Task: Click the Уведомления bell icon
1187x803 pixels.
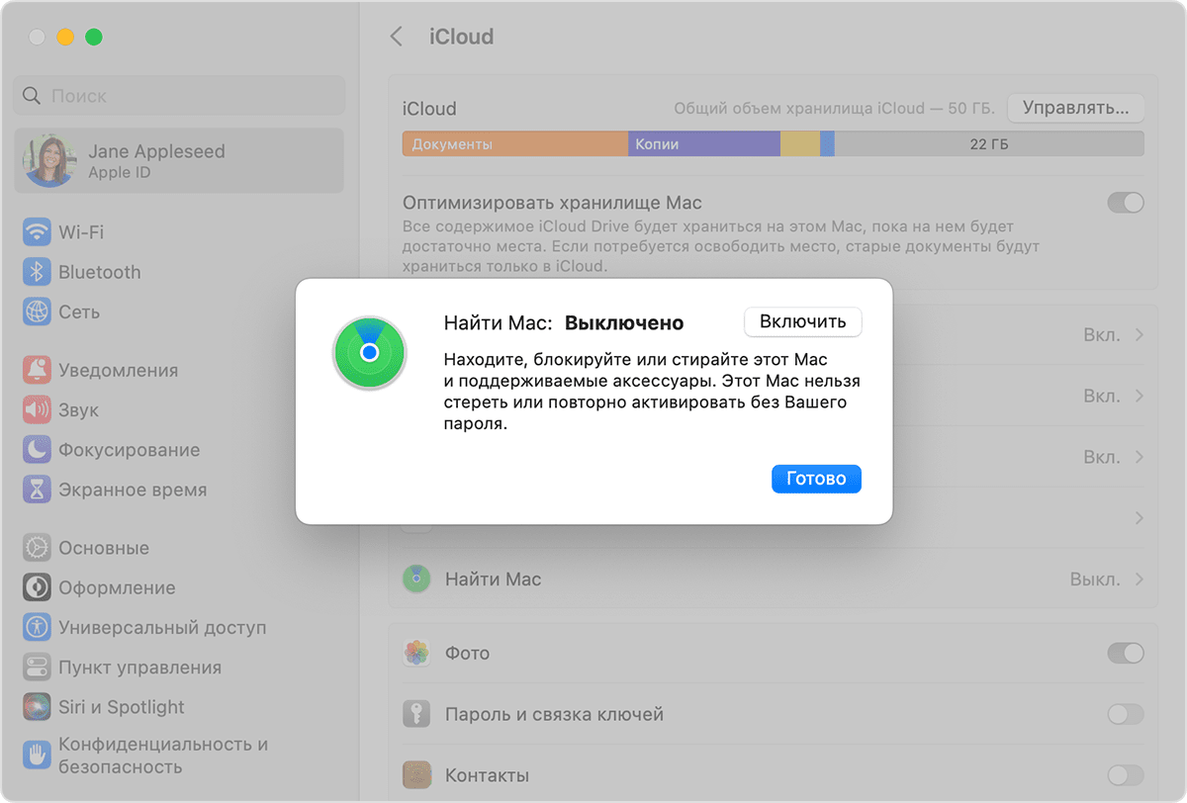Action: [37, 371]
